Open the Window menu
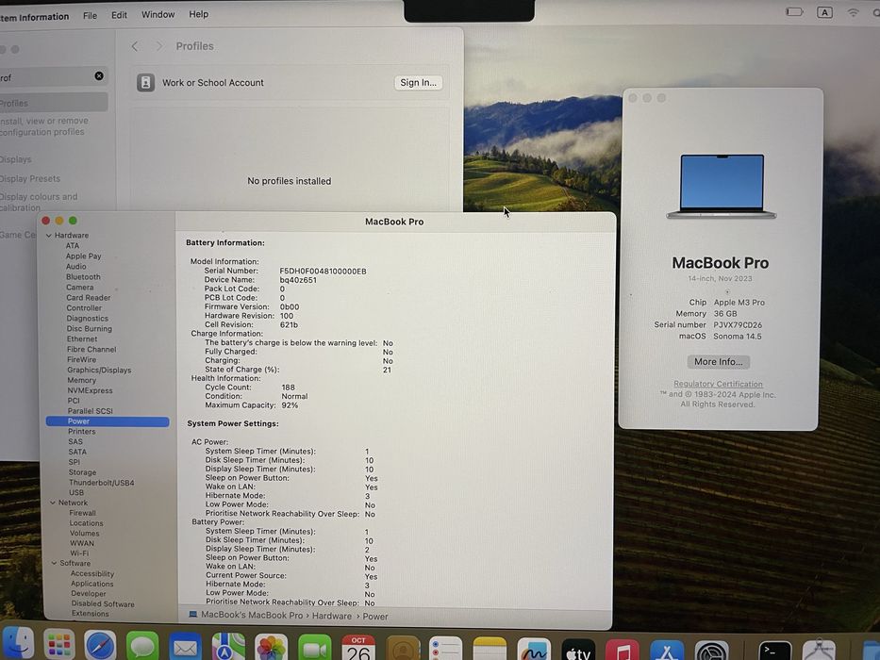The height and width of the screenshot is (660, 880). (x=158, y=14)
